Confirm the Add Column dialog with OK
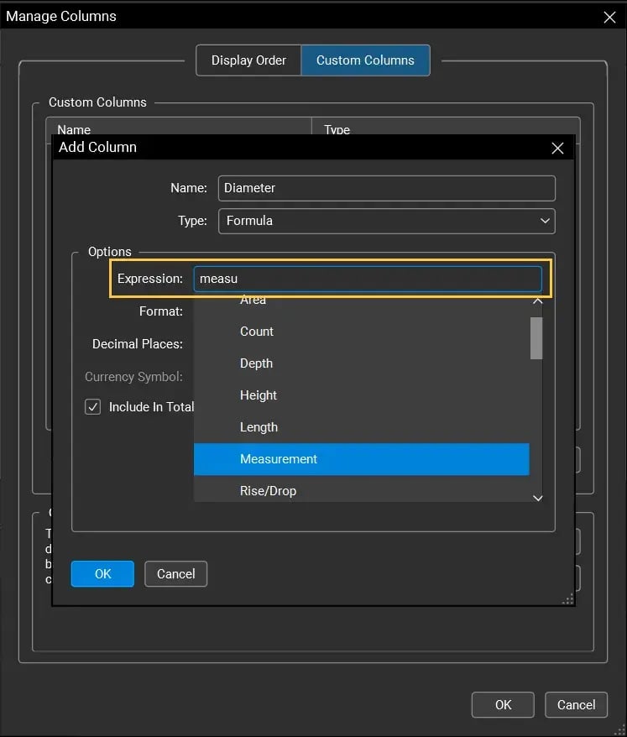This screenshot has height=737, width=627. click(x=102, y=573)
